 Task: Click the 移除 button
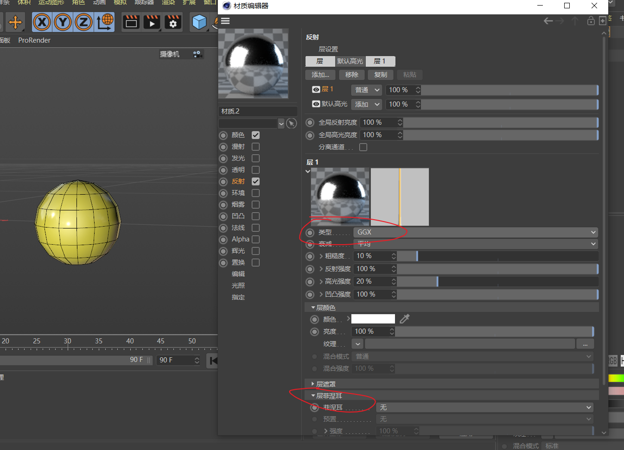[352, 75]
